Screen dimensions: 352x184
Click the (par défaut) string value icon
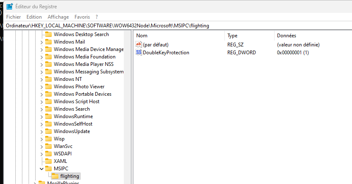139,44
